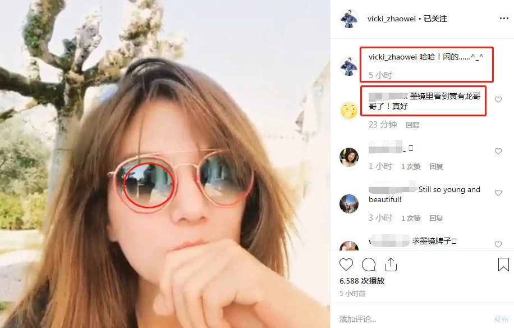Play the video of the woman in sunglasses
This screenshot has width=514, height=328.
click(165, 164)
